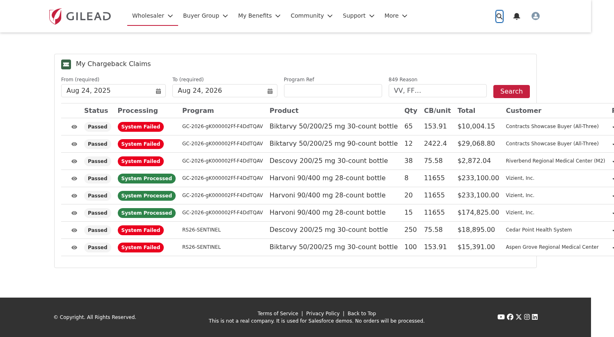
Task: Expand the My Benefits menu
Action: 259,16
